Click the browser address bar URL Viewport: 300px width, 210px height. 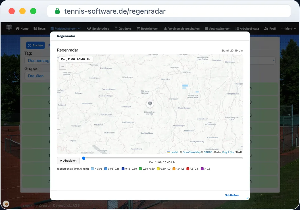115,11
